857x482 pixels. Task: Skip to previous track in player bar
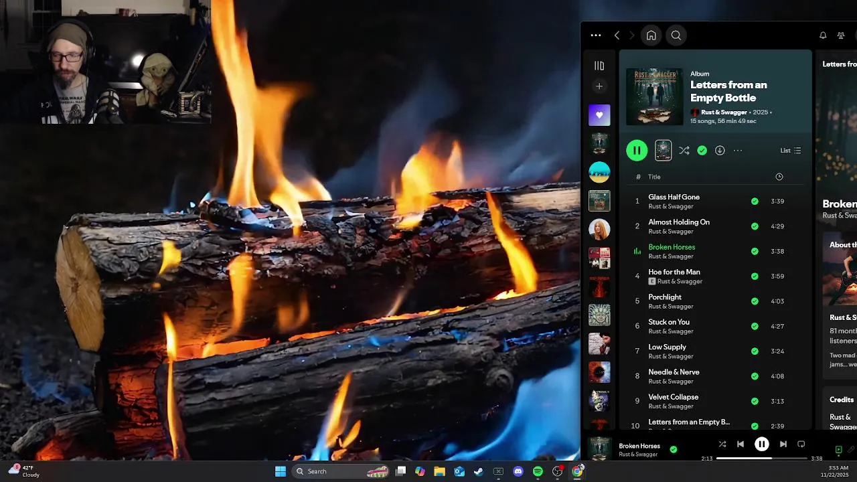tap(741, 444)
